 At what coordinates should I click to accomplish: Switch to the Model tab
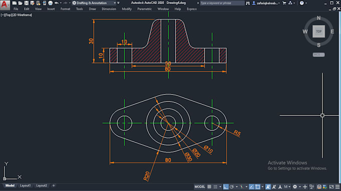tap(10, 185)
